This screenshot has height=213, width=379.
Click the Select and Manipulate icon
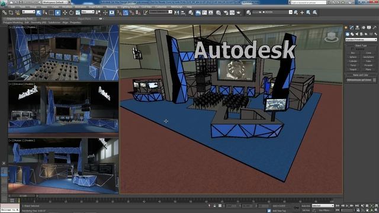coord(105,12)
